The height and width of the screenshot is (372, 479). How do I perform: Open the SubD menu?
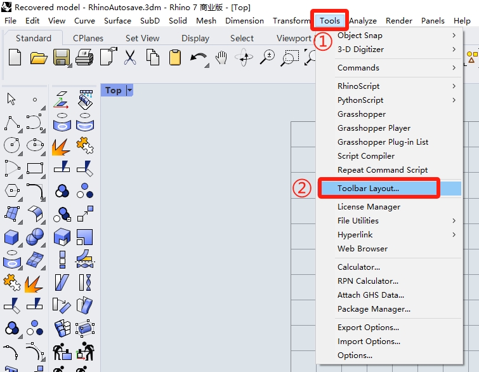tap(150, 20)
